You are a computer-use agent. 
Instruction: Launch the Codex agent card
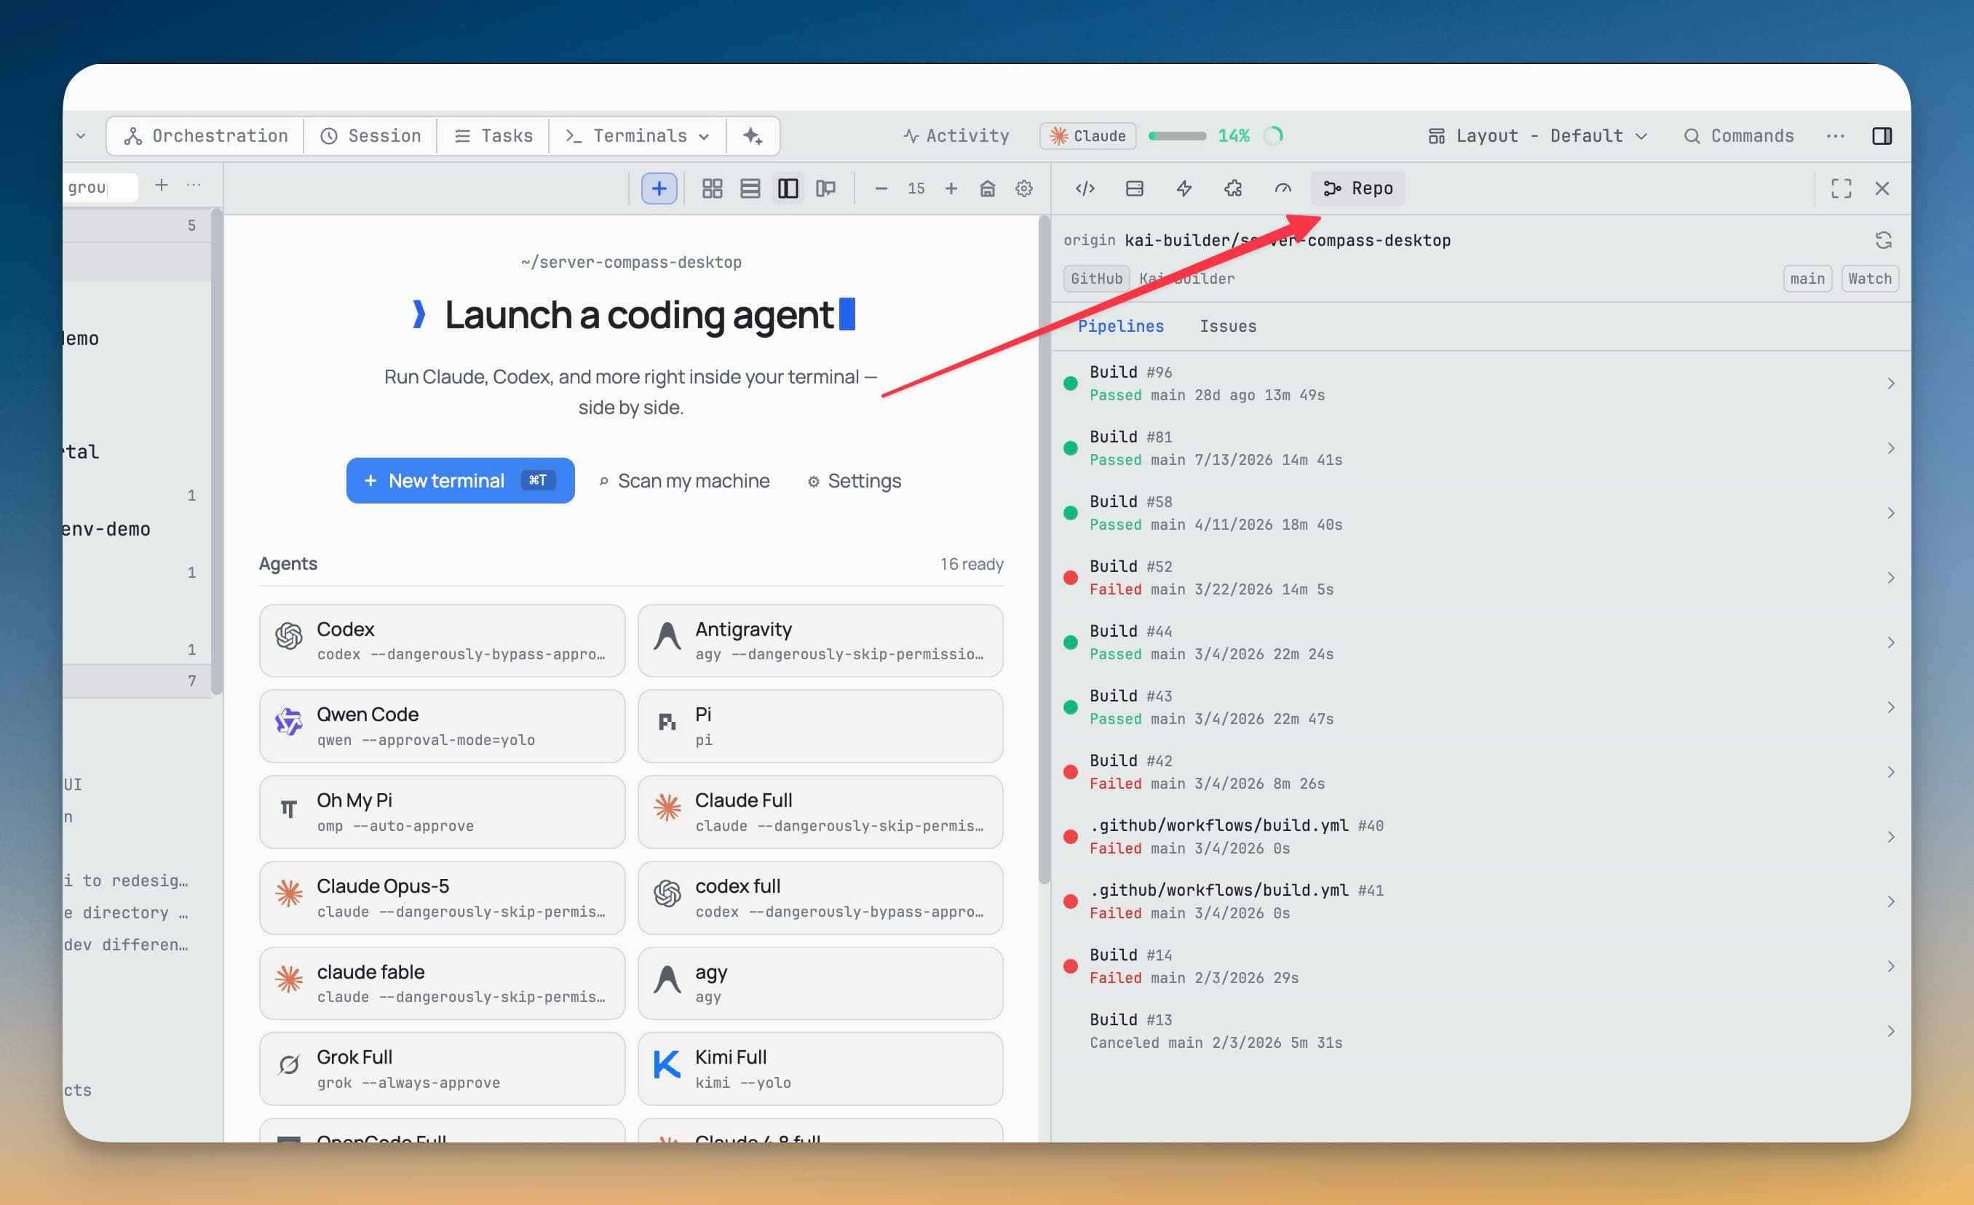[441, 640]
